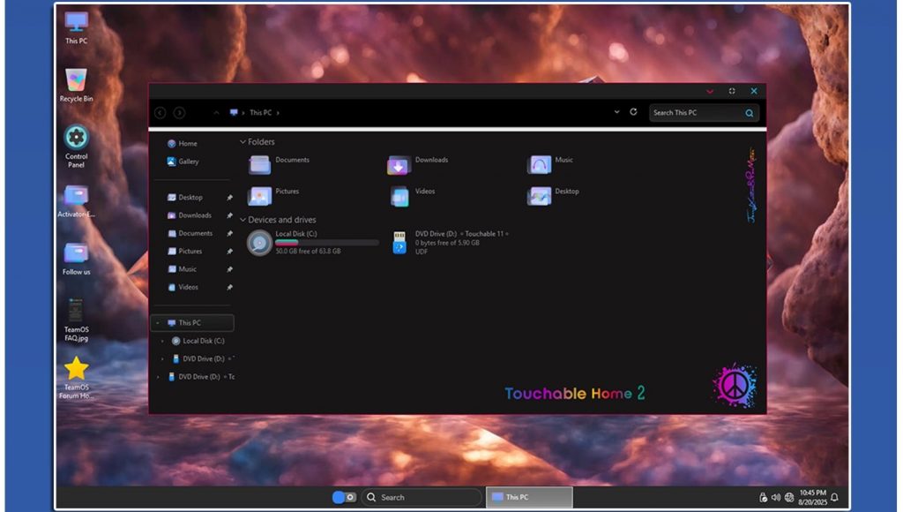
Task: Click the pin icon beside sidebar Documents
Action: pos(229,234)
